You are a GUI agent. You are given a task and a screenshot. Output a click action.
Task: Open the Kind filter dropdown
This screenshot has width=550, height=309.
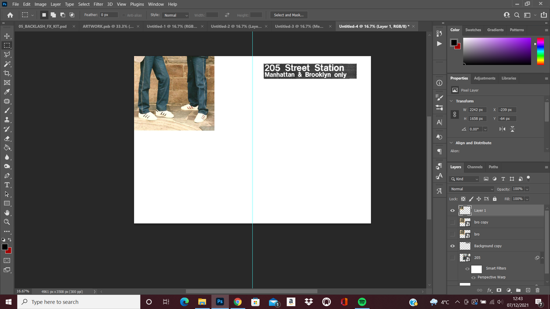(464, 179)
